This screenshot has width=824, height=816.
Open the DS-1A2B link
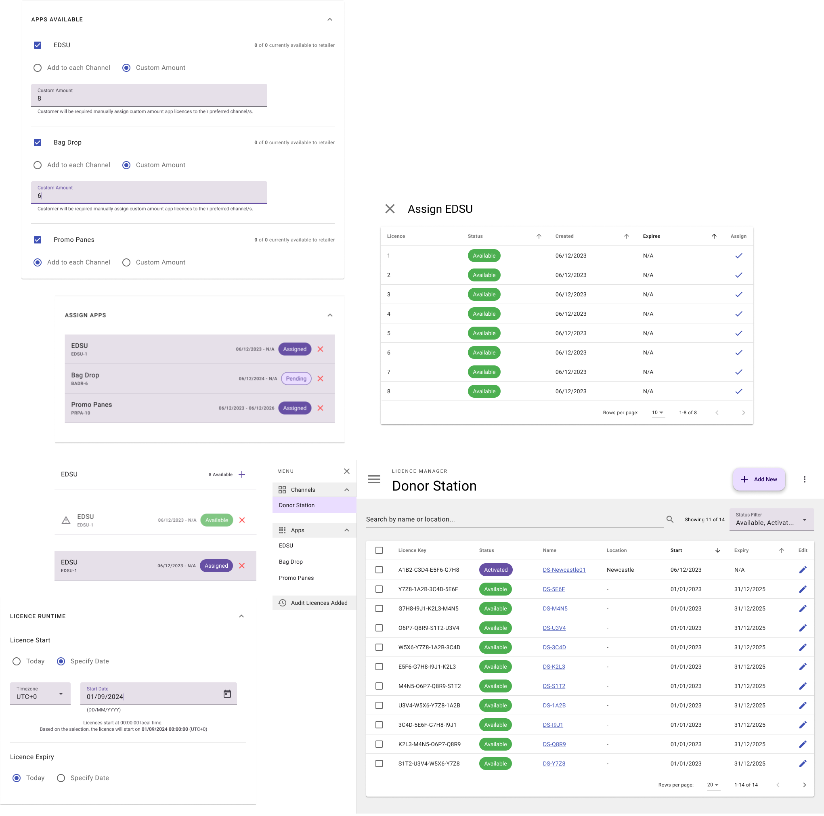[x=554, y=705]
